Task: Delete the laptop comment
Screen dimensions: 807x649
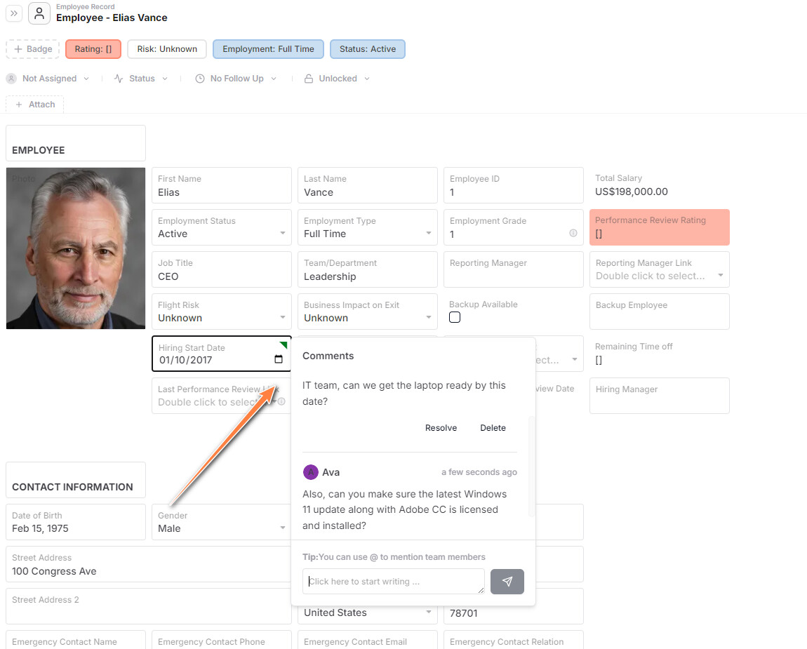Action: [x=493, y=428]
